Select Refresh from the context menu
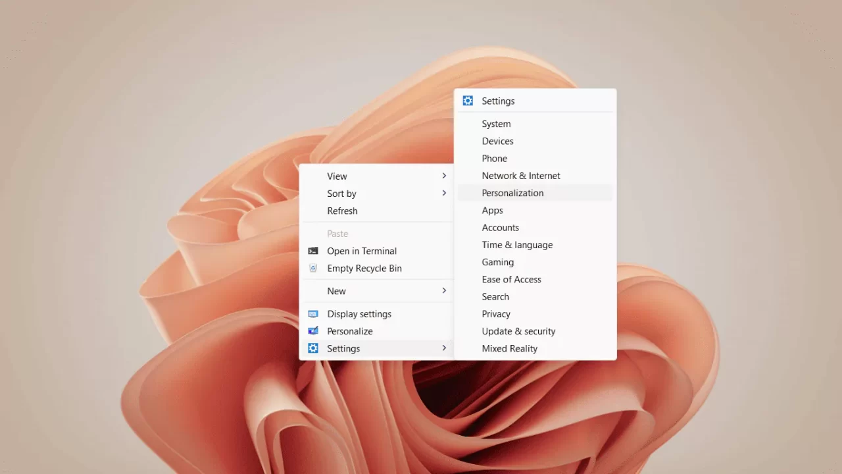842x474 pixels. 342,211
